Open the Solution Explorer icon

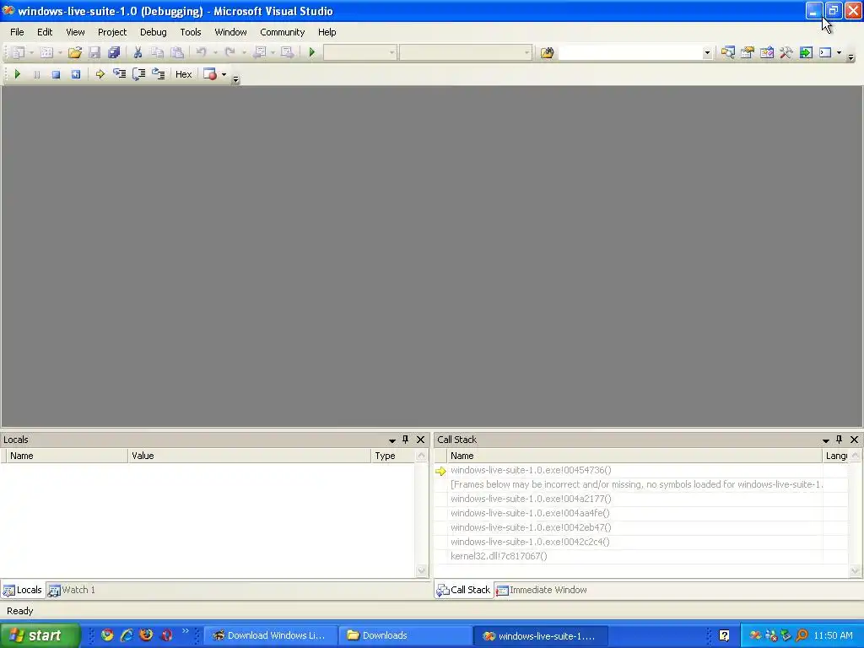(x=728, y=52)
